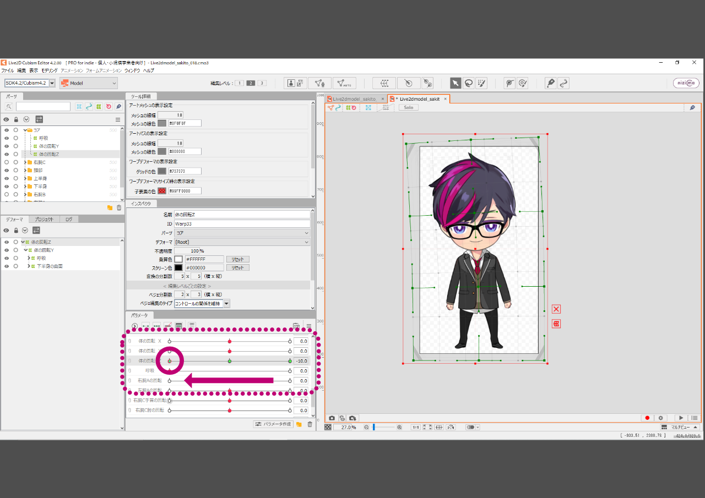Image resolution: width=705 pixels, height=498 pixels.
Task: Open the parts panel hamburger menu
Action: pos(117,119)
